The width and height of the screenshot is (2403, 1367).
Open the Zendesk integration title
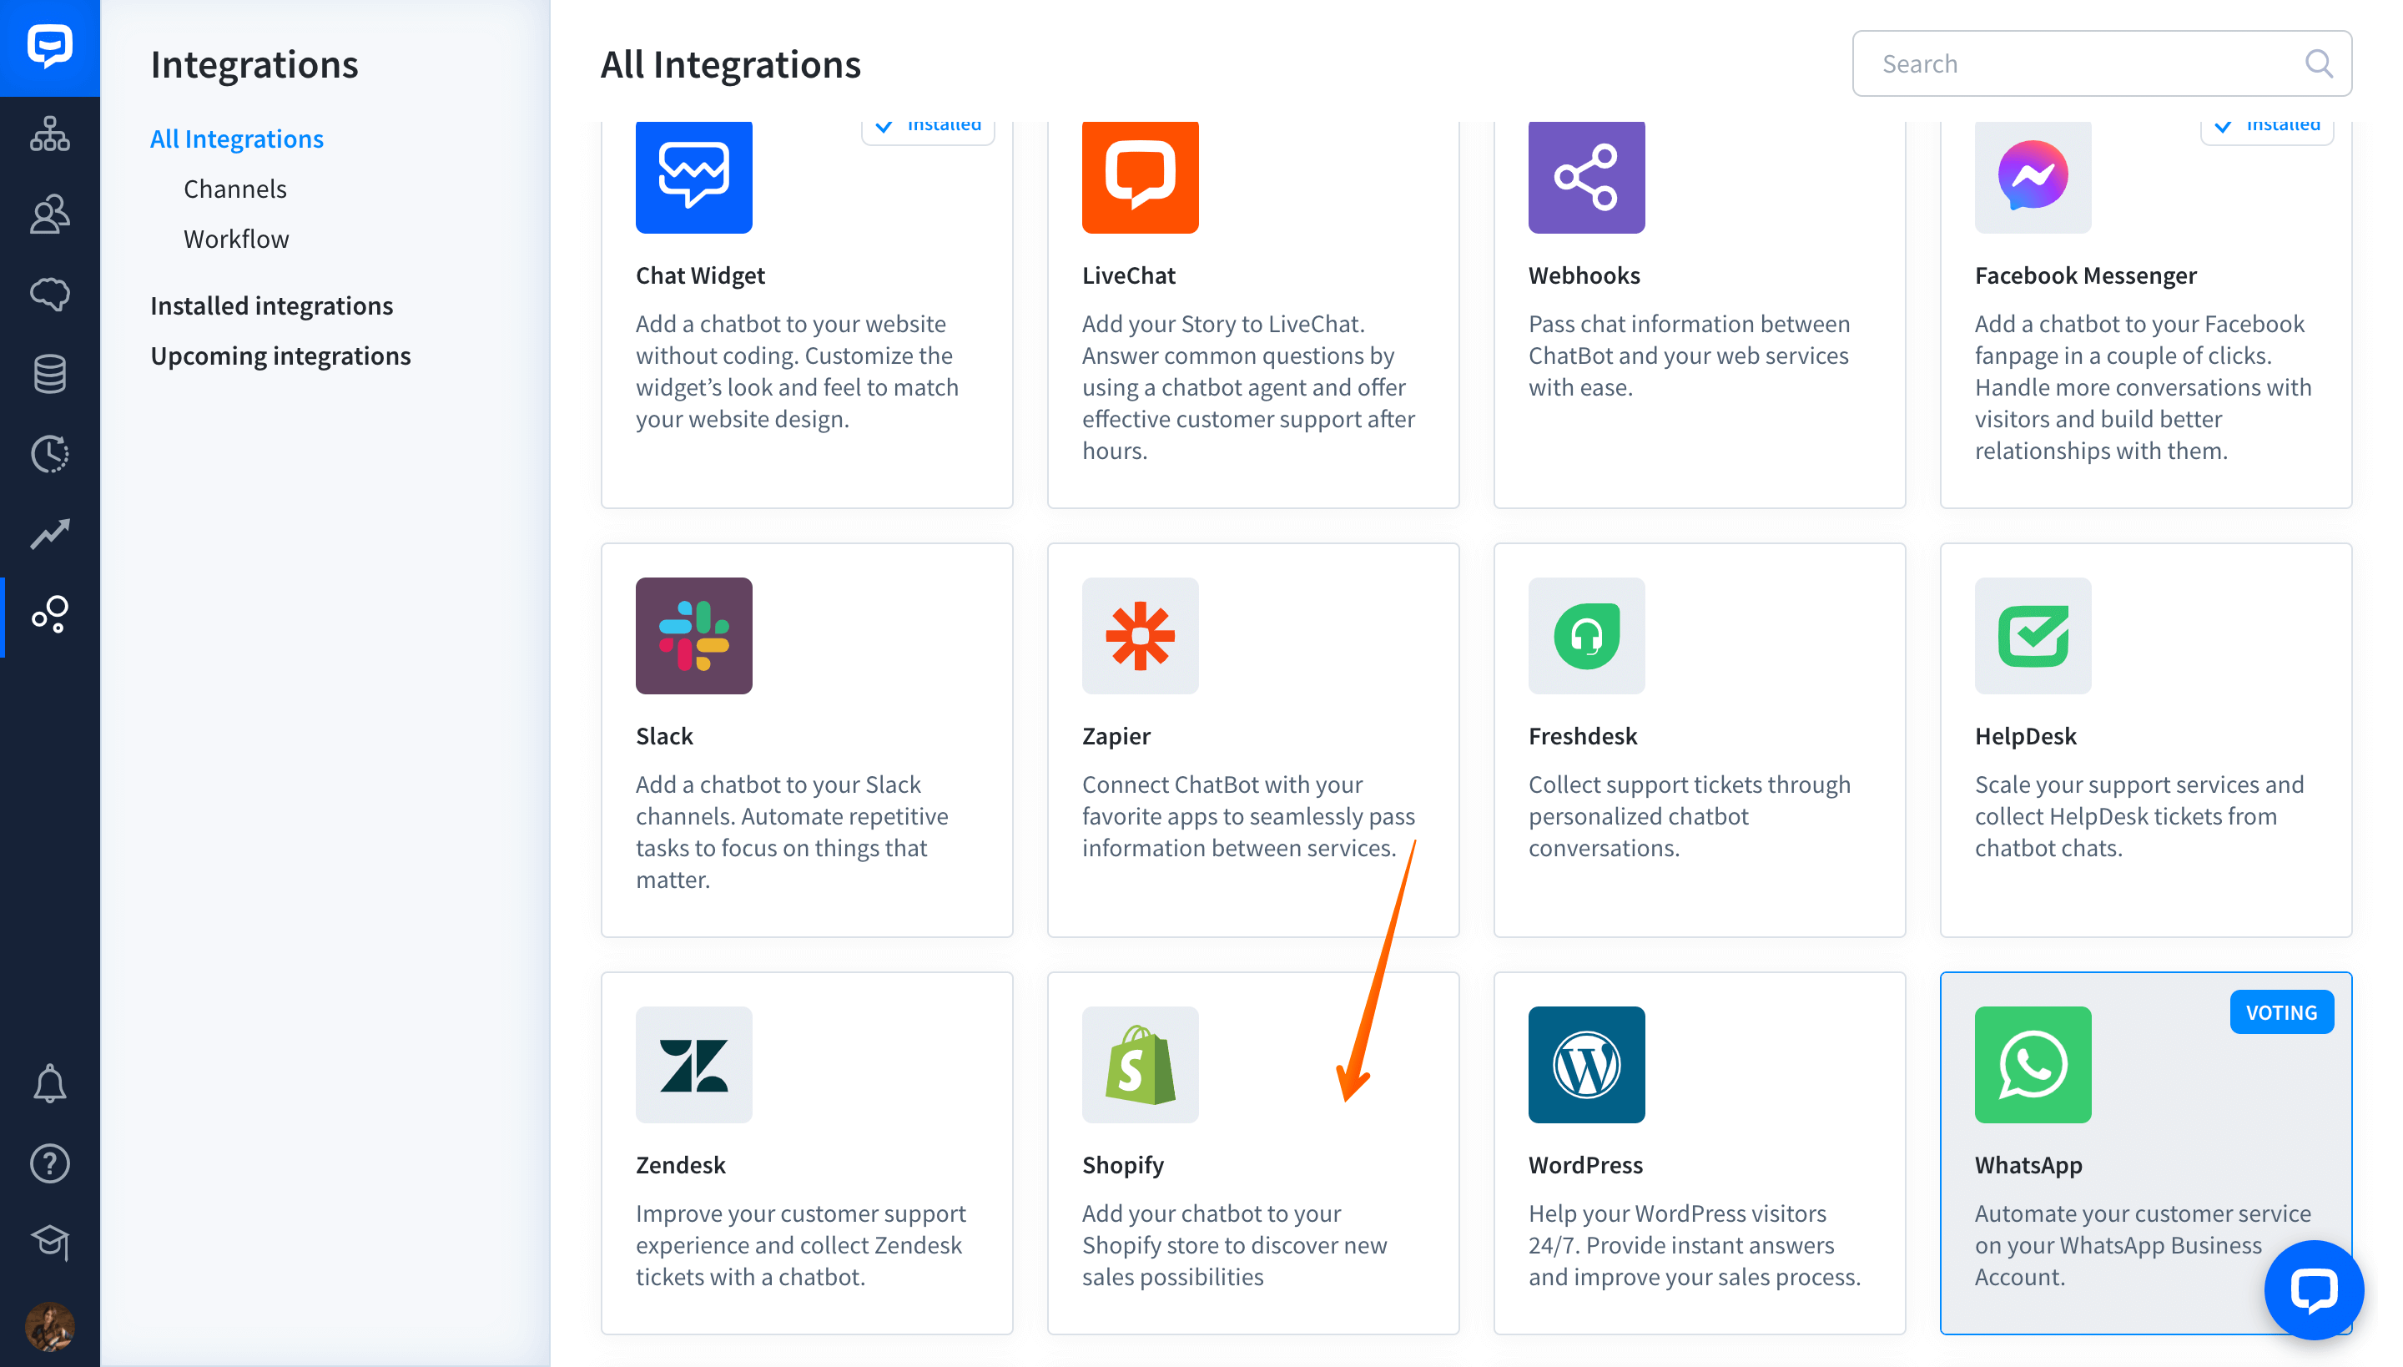pos(681,1165)
